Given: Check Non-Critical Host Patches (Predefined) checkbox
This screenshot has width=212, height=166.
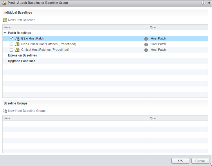Looking at the screenshot, I should coord(11,44).
